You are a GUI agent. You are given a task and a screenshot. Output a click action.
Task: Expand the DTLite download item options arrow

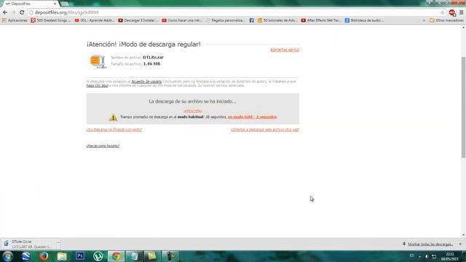[58, 243]
